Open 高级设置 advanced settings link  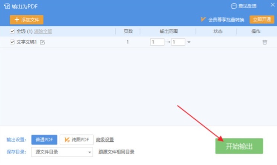(x=105, y=140)
